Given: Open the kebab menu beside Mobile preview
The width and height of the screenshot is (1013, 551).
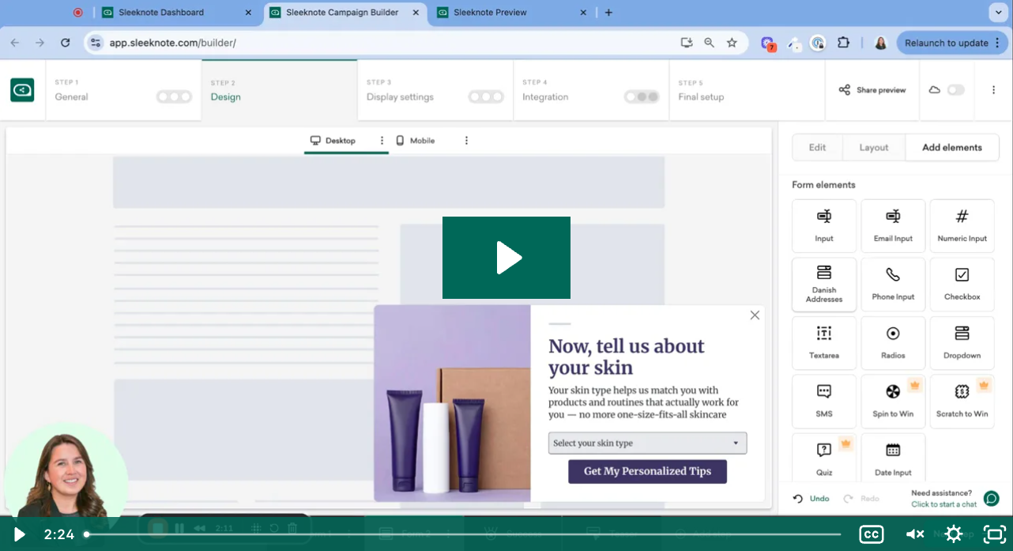Looking at the screenshot, I should click(x=466, y=140).
